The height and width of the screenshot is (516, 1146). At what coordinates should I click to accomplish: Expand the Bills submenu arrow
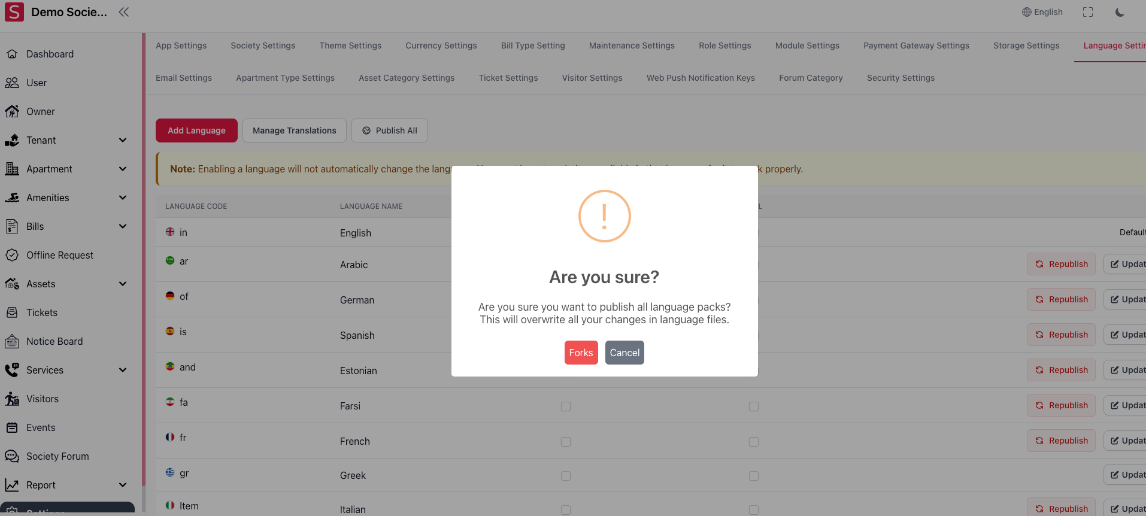coord(123,226)
